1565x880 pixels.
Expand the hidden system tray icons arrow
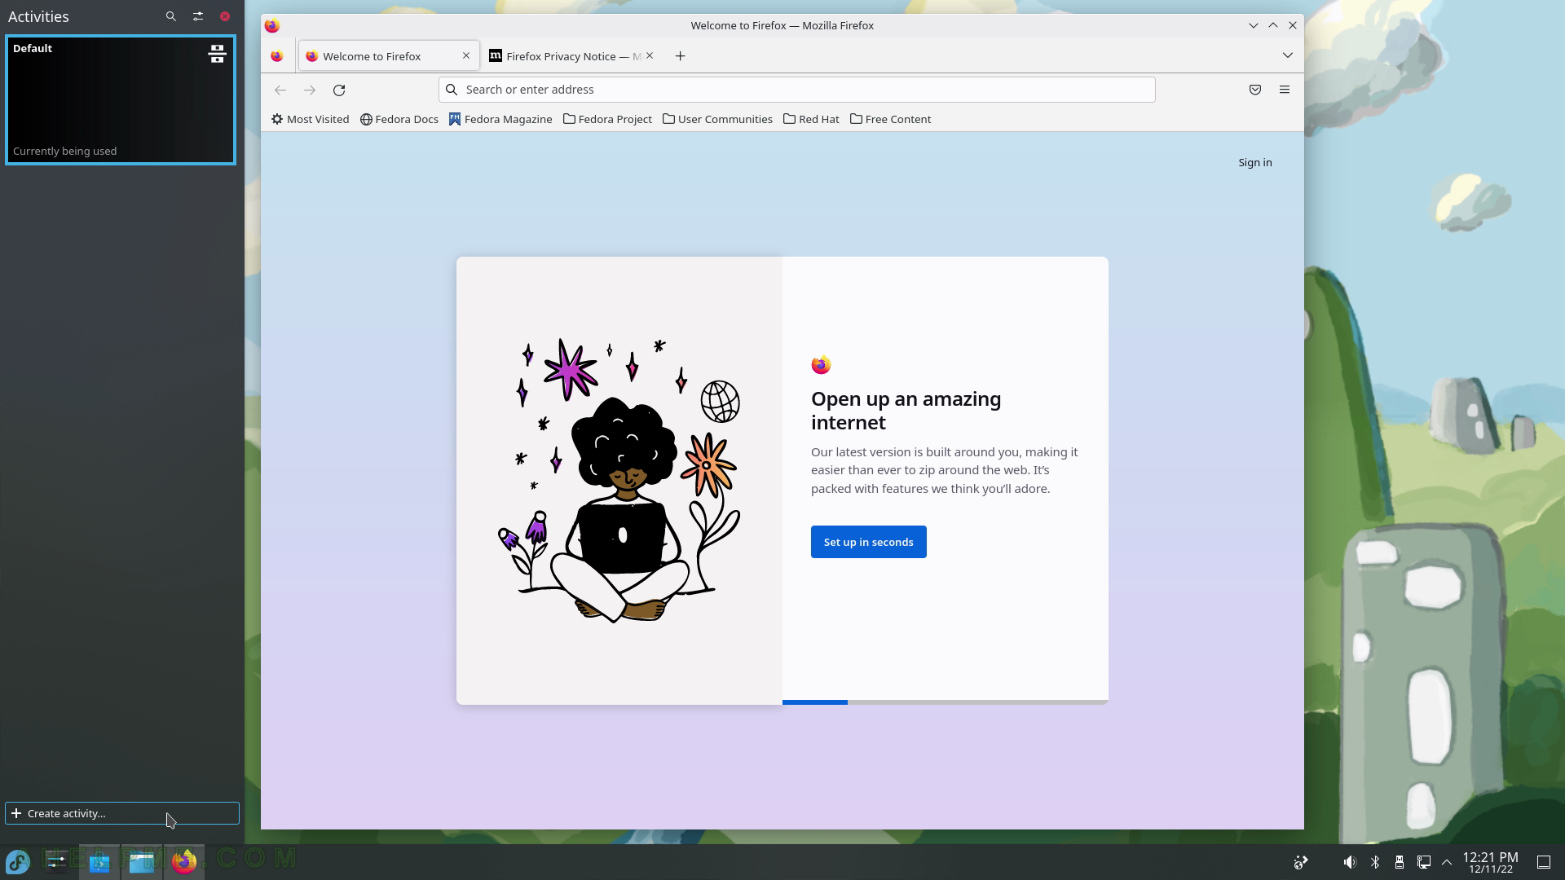coord(1447,862)
